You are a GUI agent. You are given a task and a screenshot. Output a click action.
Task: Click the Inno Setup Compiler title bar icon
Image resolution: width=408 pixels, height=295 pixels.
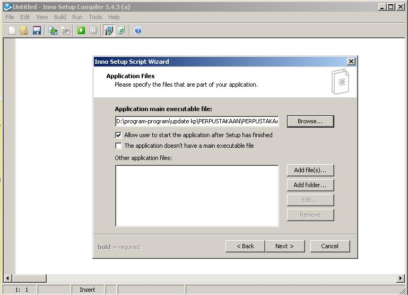click(x=7, y=7)
